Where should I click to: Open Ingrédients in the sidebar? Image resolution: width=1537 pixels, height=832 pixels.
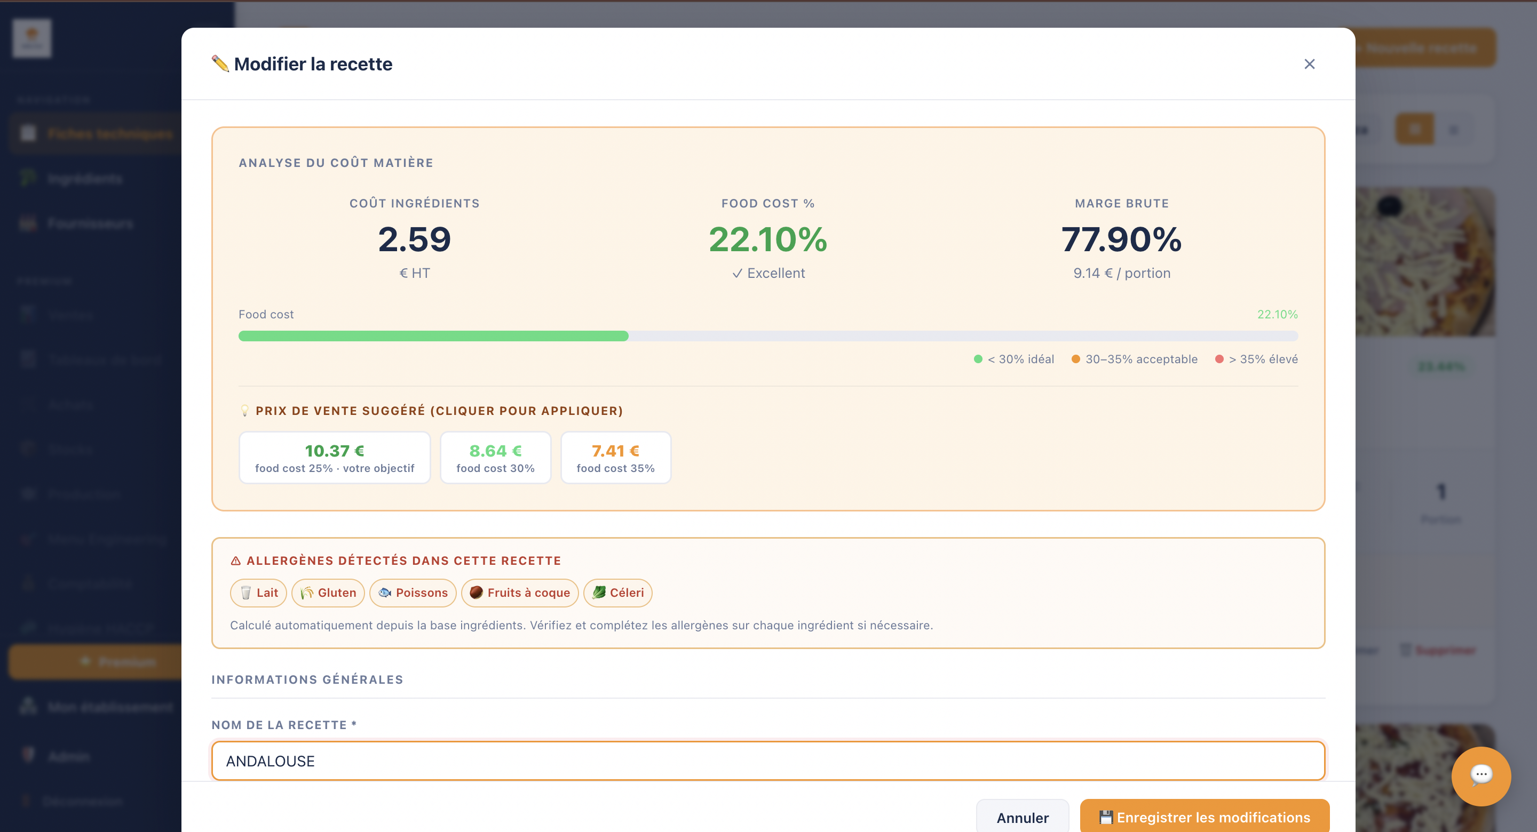click(84, 178)
